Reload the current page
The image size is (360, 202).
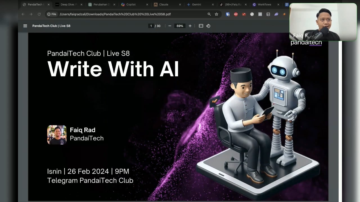(39, 14)
